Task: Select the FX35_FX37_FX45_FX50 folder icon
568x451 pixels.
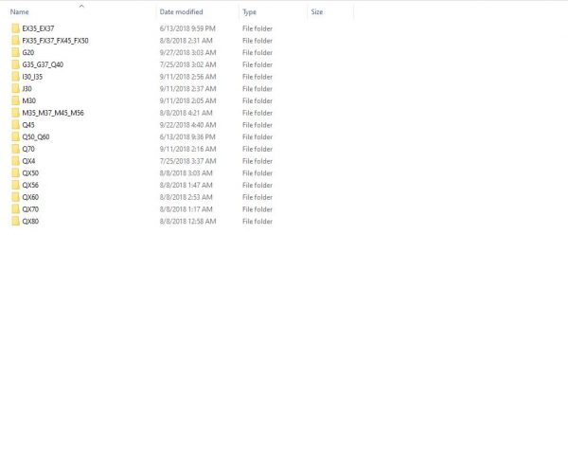Action: pos(15,40)
